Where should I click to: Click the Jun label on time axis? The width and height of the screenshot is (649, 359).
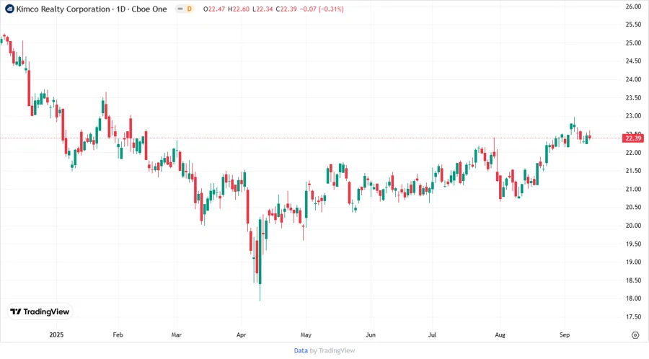(371, 334)
